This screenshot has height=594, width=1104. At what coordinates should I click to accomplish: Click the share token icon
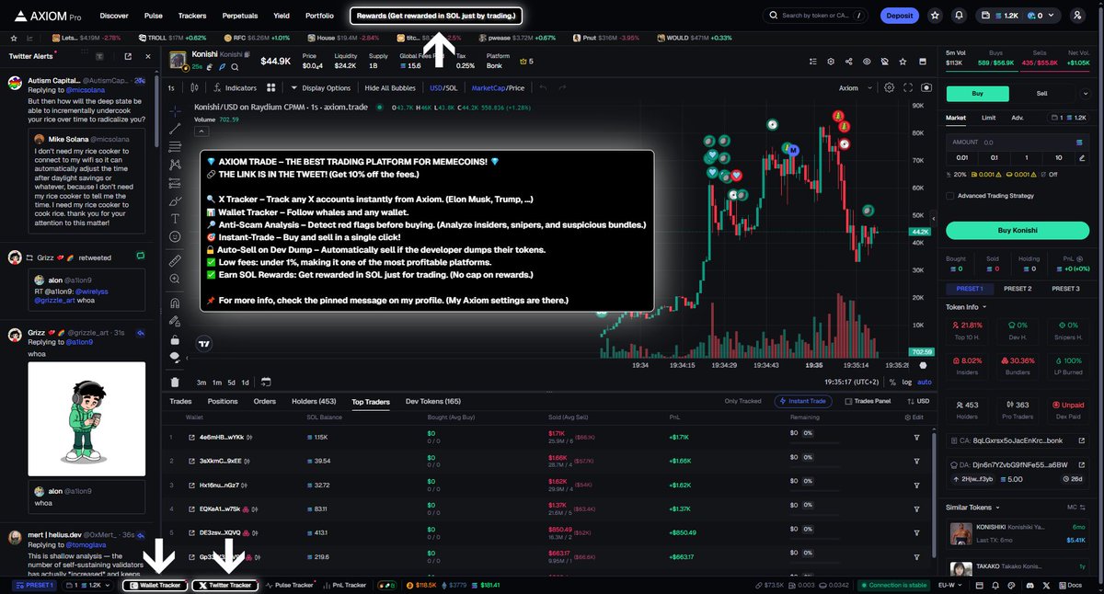coord(848,61)
